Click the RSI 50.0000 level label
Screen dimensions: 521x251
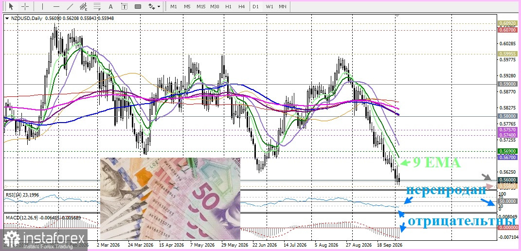[508, 201]
